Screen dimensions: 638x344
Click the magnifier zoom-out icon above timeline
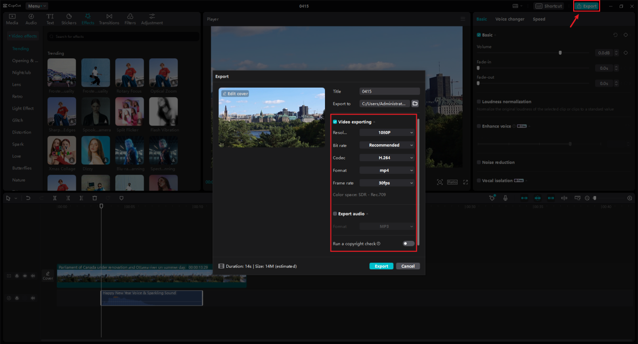pyautogui.click(x=587, y=198)
